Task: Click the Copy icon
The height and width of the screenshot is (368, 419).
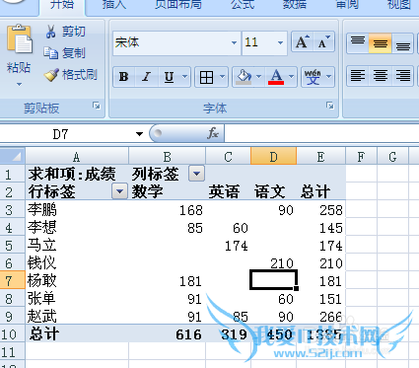Action: click(51, 53)
